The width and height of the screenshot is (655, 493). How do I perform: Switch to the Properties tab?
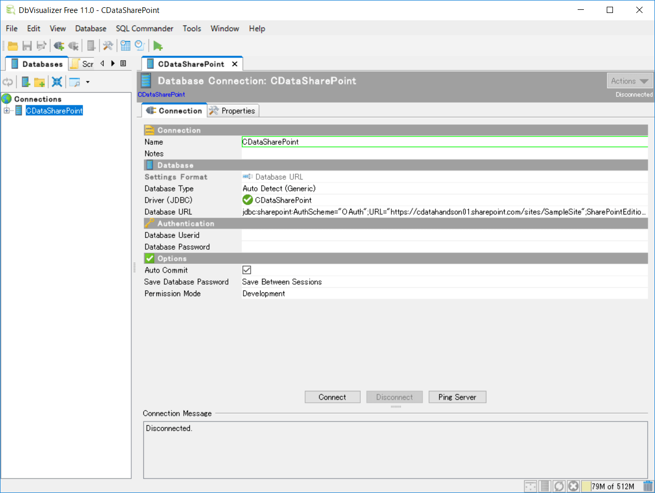click(x=233, y=111)
